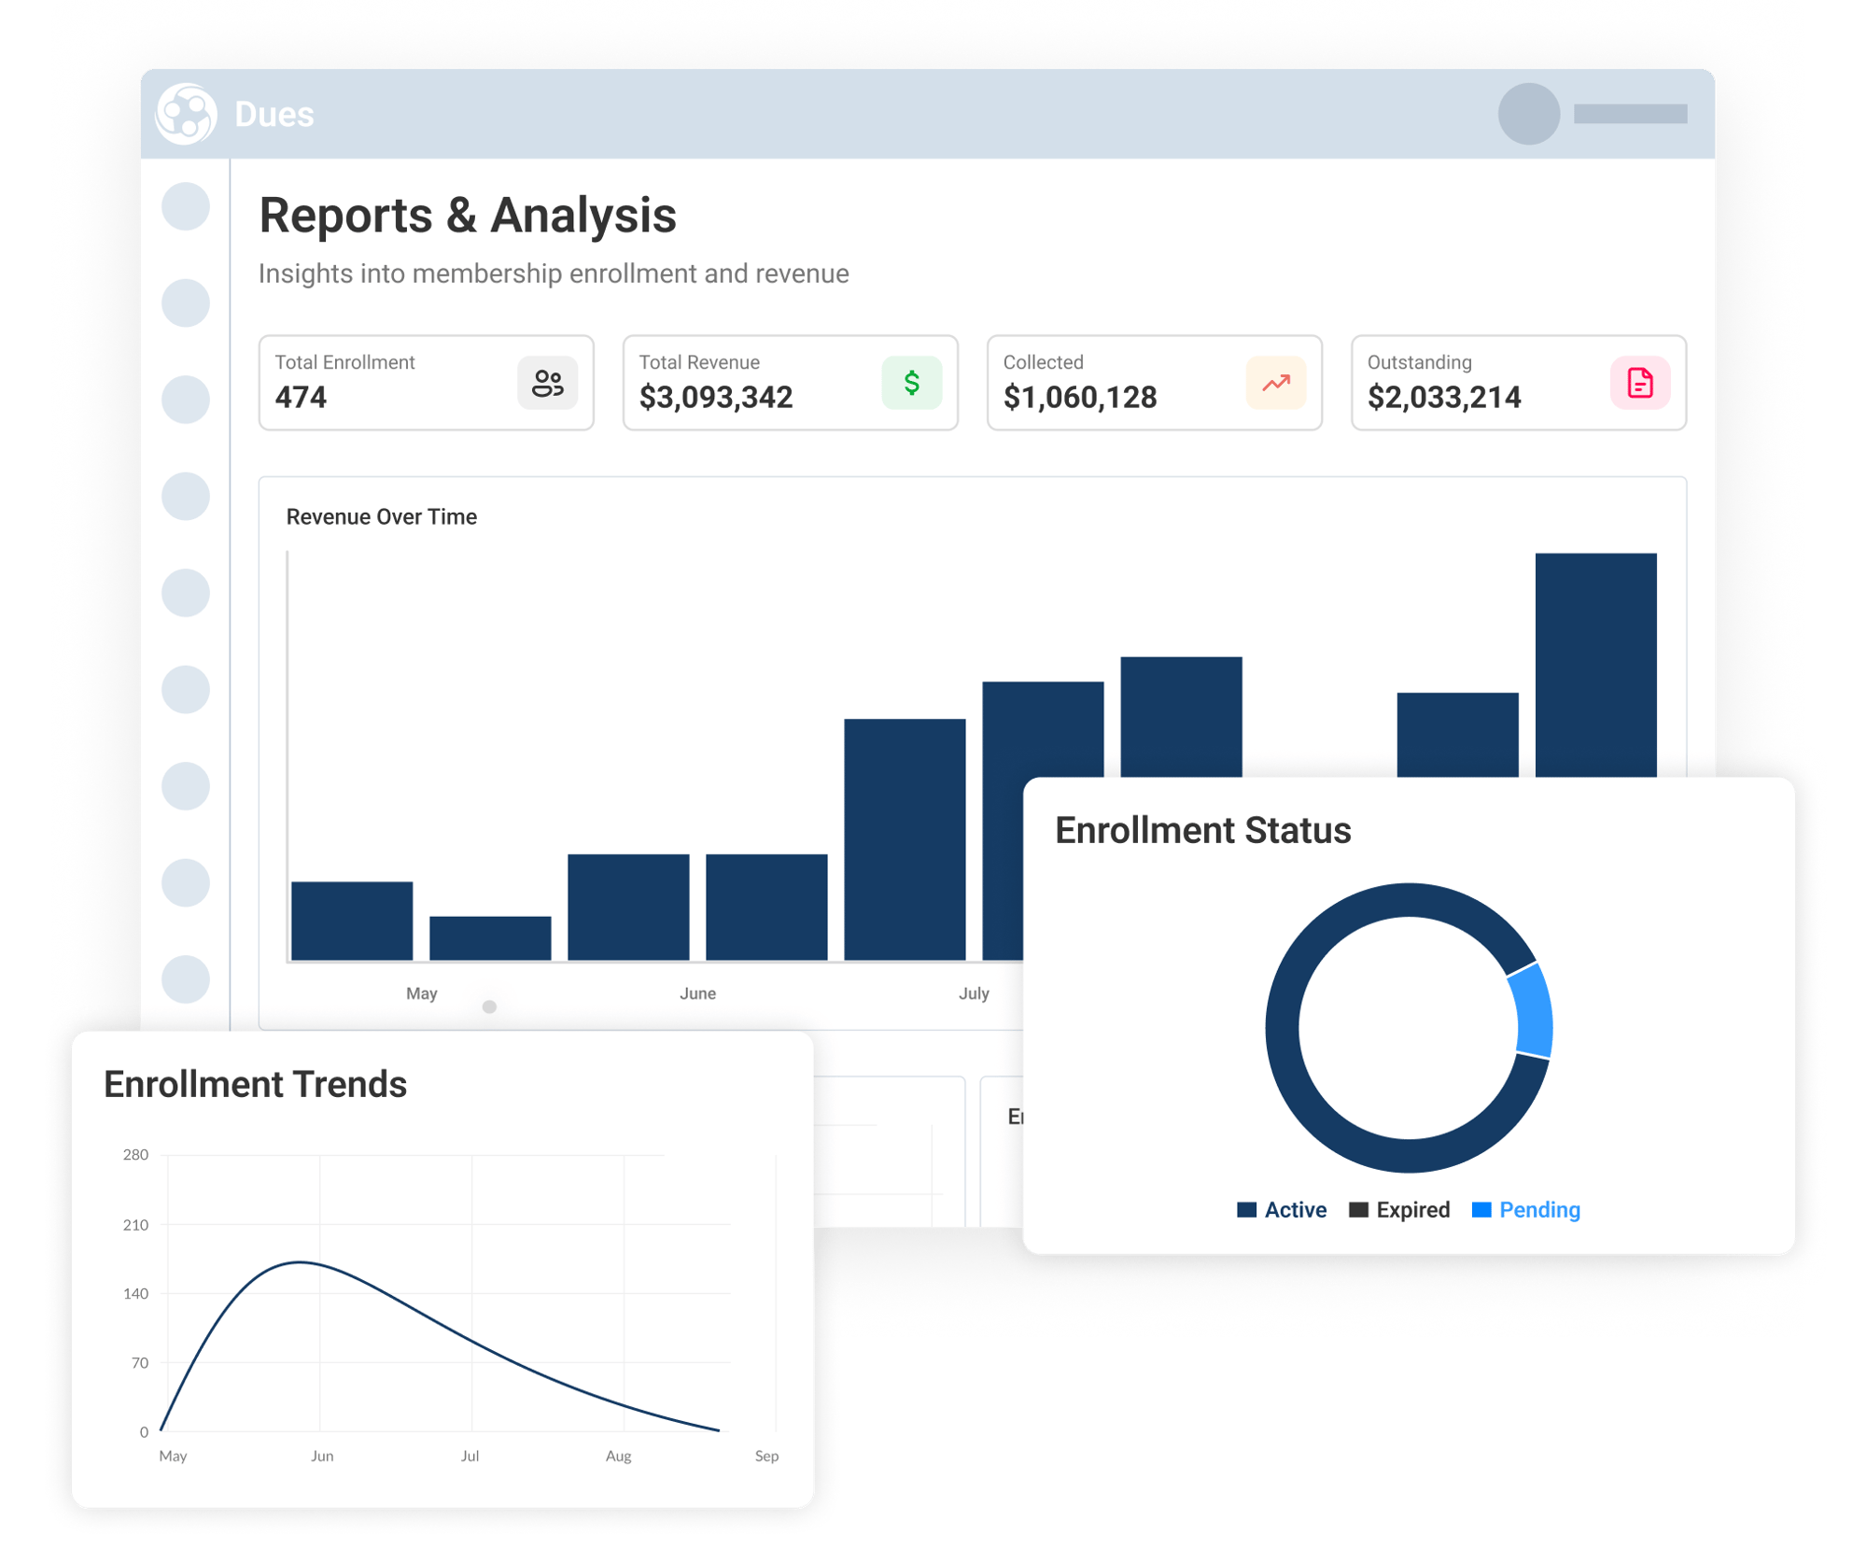The height and width of the screenshot is (1548, 1867).
Task: Click the Aug label on Enrollment Trends axis
Action: coord(618,1456)
